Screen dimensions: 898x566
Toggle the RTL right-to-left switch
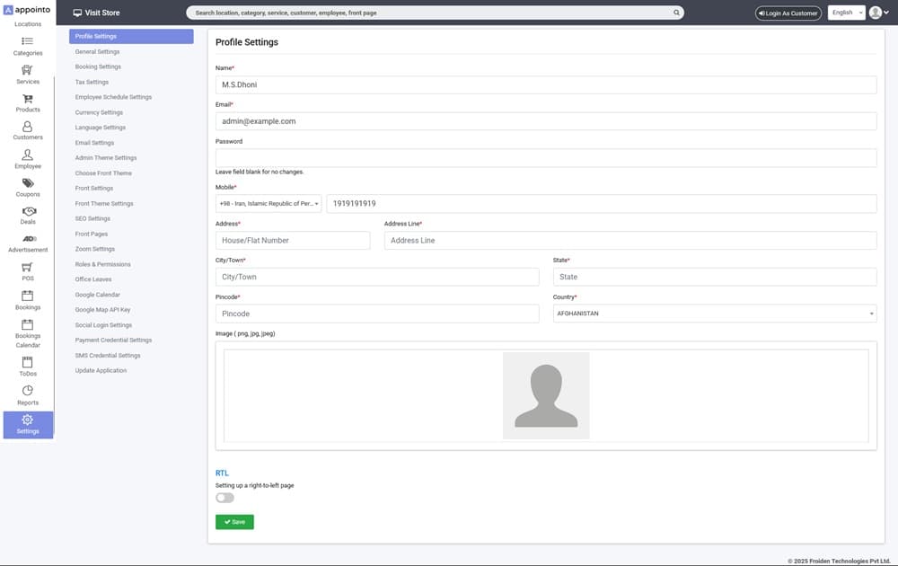[x=224, y=498]
